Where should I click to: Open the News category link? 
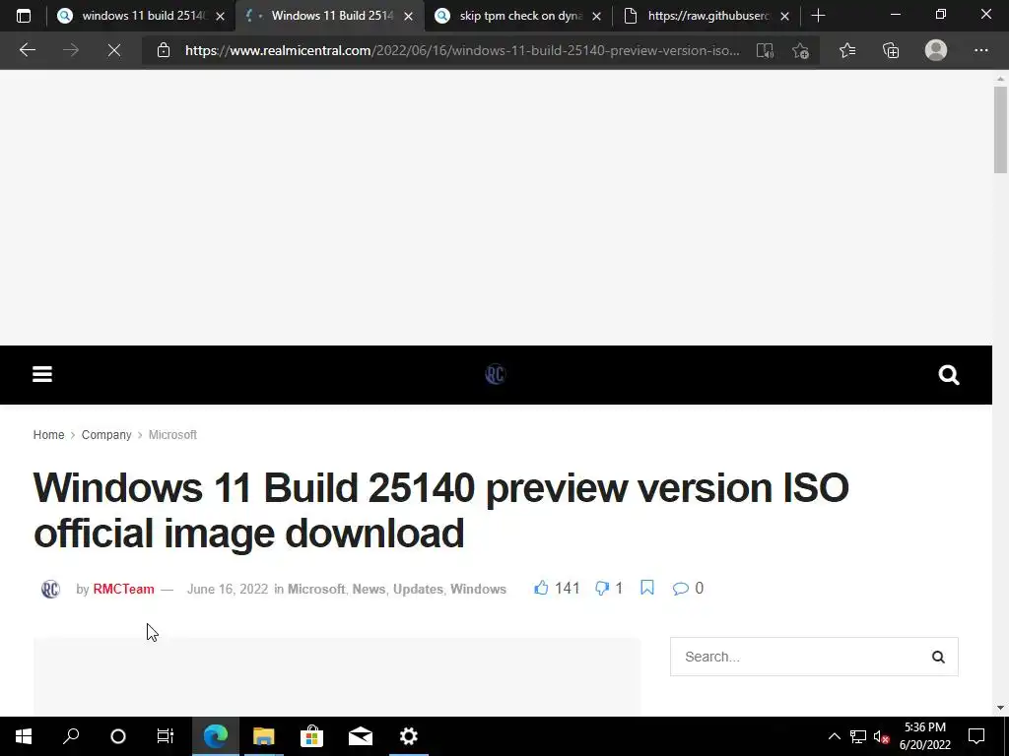coord(369,589)
